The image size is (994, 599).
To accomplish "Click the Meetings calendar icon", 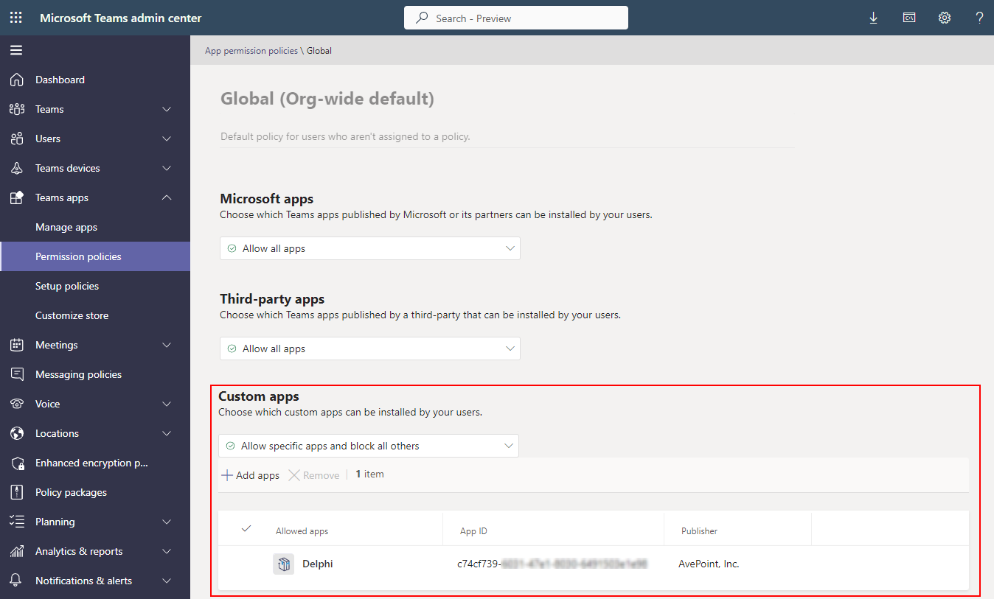I will click(x=17, y=345).
